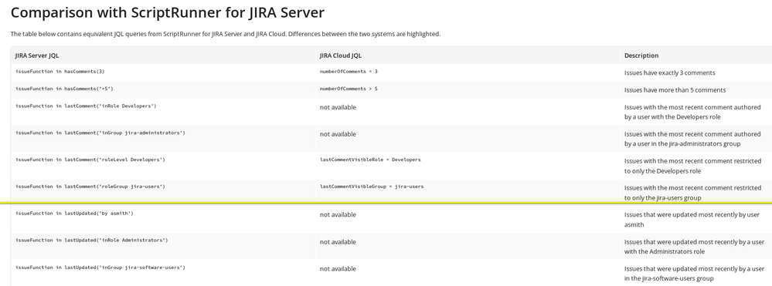Click the hasComments('+5') server query

64,89
